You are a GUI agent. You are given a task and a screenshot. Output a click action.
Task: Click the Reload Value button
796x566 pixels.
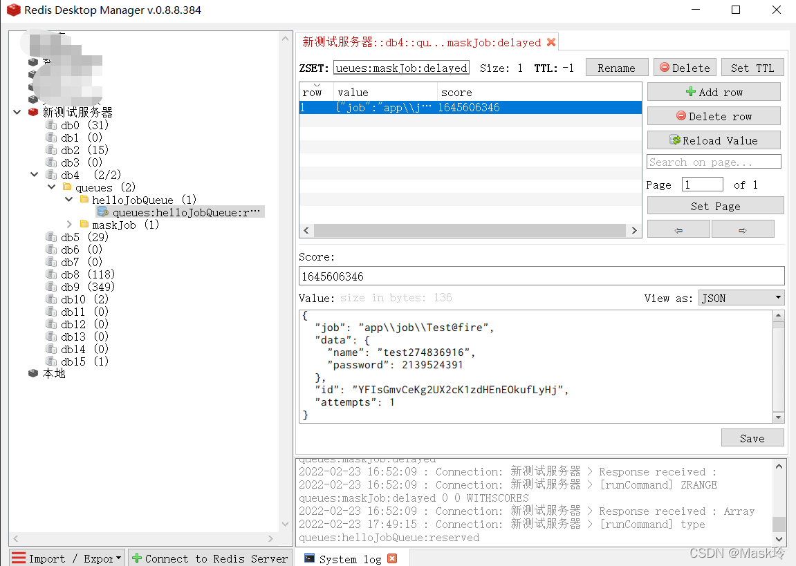[714, 140]
